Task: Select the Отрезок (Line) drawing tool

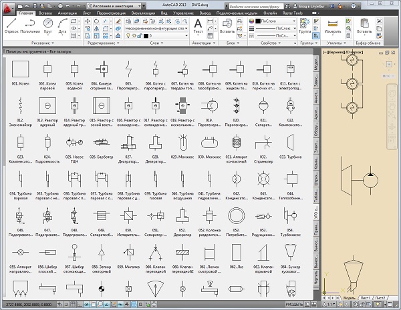Action: 12,24
